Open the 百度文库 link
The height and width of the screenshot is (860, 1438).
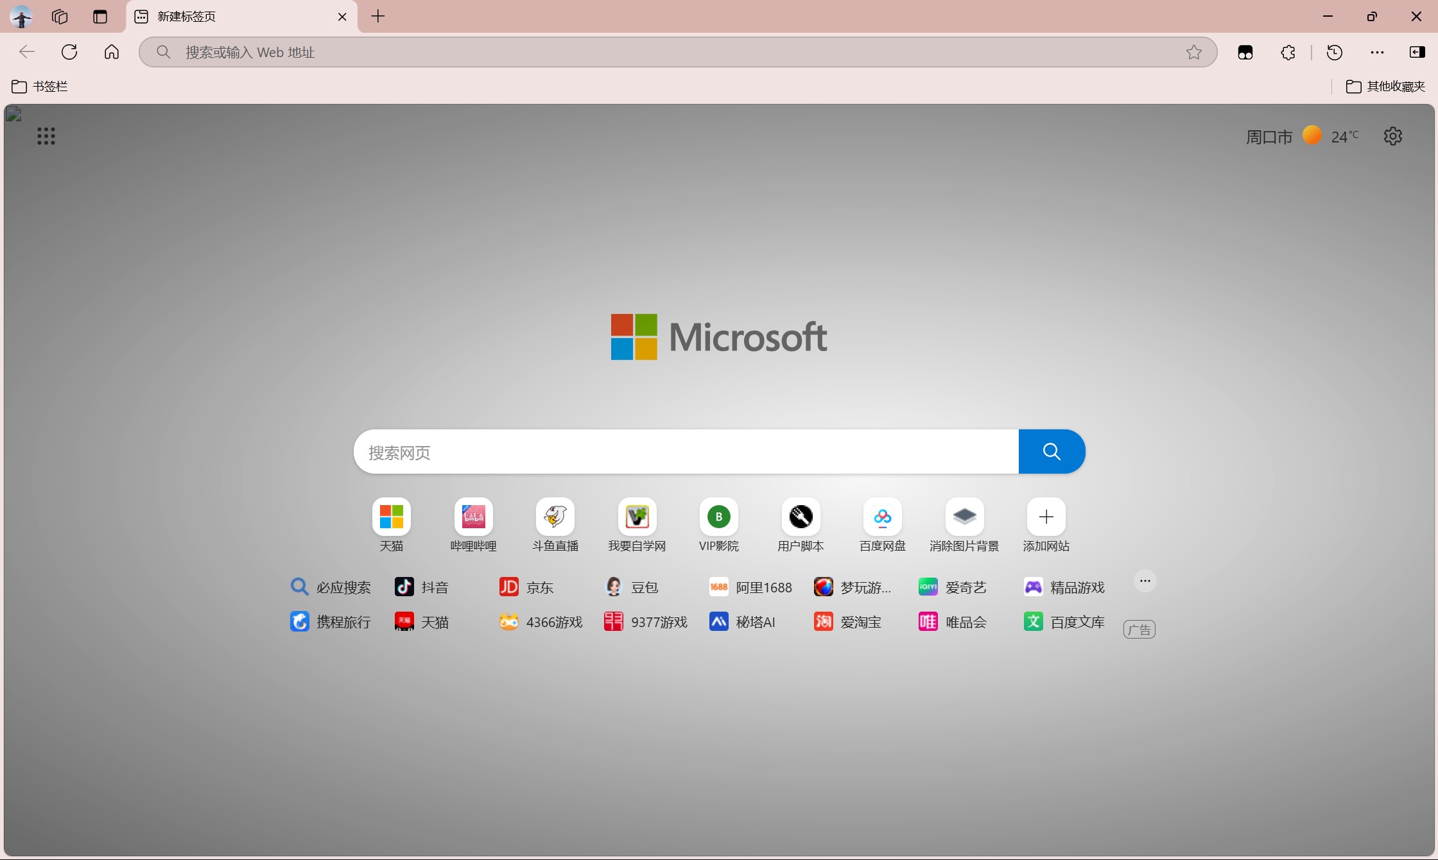pyautogui.click(x=1064, y=621)
